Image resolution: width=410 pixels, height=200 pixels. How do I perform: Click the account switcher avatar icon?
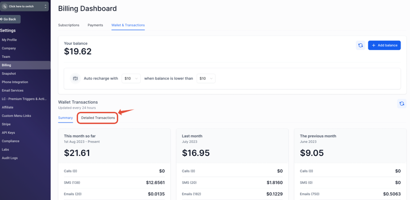point(5,7)
